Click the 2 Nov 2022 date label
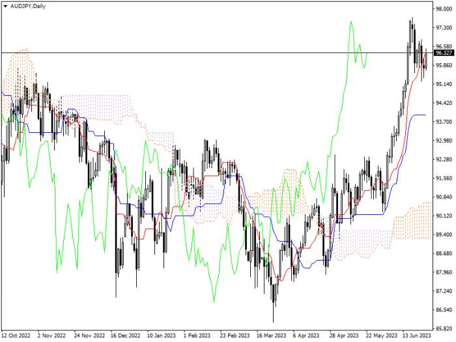 [x=51, y=335]
